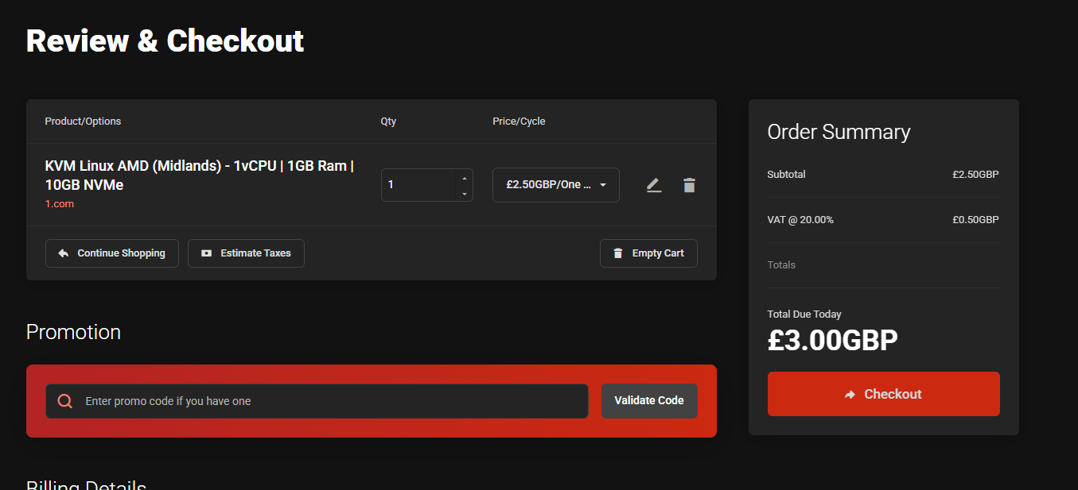1078x490 pixels.
Task: Click the Validate Code button
Action: (x=649, y=401)
